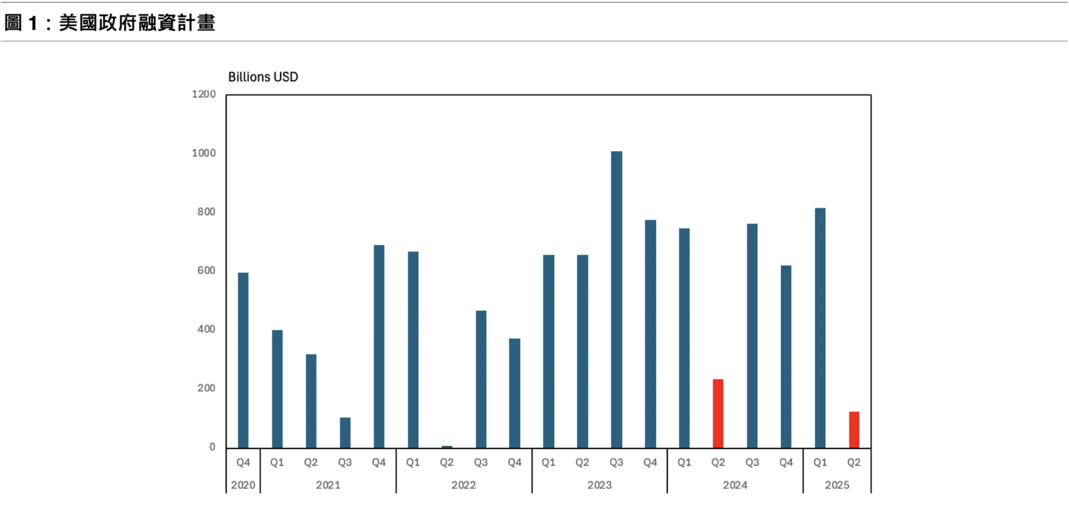Click the 1000 y-axis tick label

pos(203,153)
